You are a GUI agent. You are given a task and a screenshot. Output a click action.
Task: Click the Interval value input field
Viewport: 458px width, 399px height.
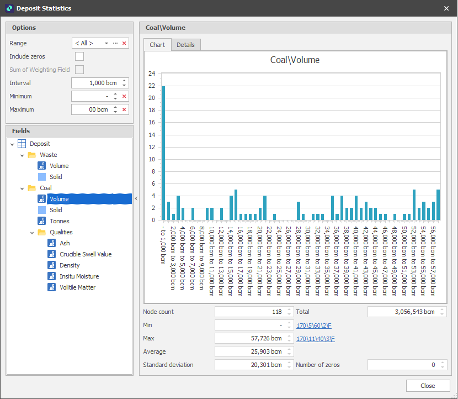(x=95, y=83)
